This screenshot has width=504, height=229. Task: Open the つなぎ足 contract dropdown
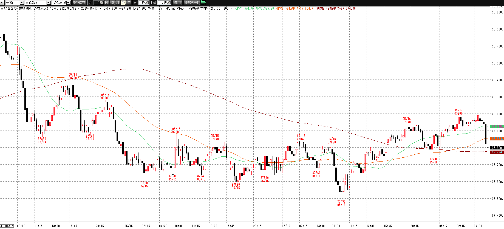click(x=69, y=3)
